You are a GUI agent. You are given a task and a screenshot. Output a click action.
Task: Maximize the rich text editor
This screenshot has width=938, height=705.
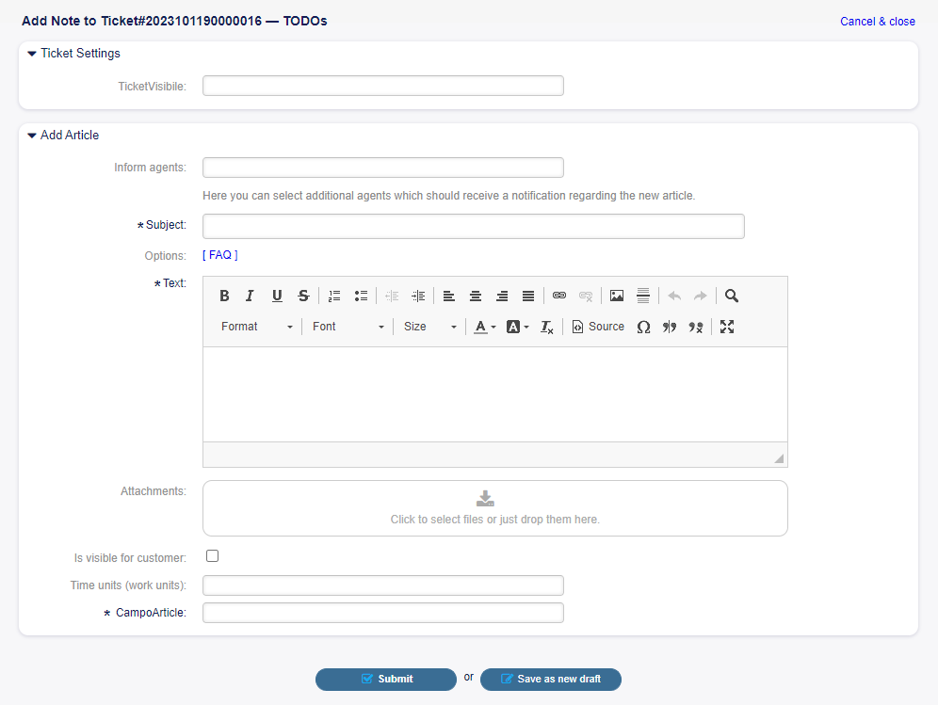click(x=726, y=327)
